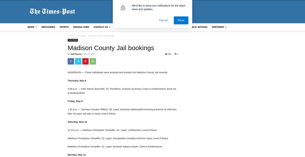The height and width of the screenshot is (157, 305).
Task: Open the Obituaries menu item
Action: coord(48,27)
